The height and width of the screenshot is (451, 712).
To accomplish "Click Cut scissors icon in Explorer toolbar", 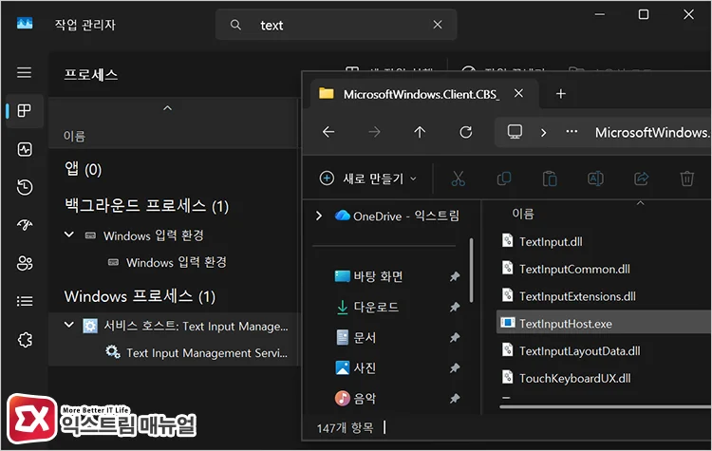I will (x=459, y=179).
